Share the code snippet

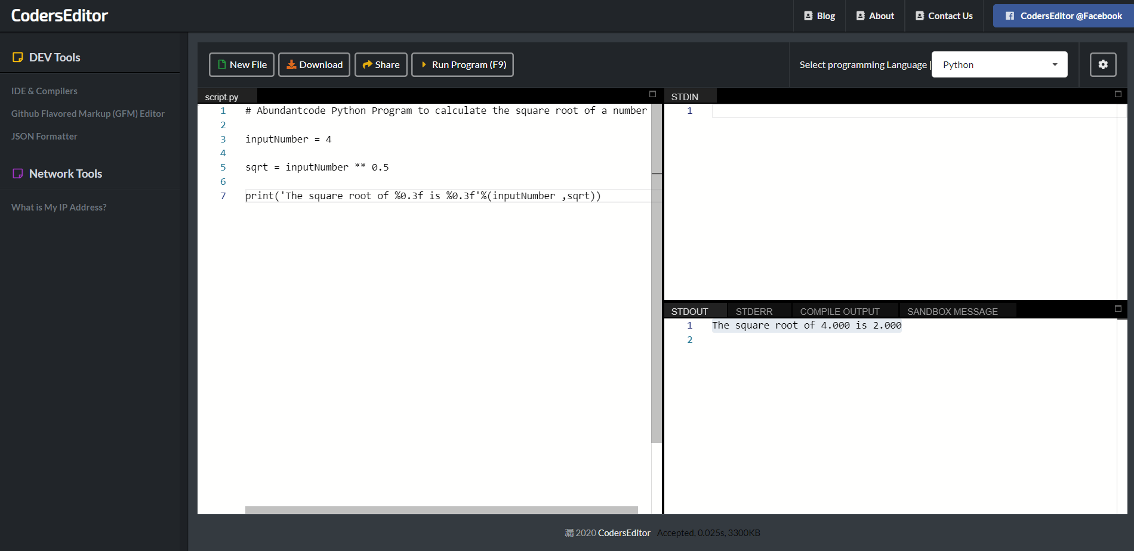(381, 64)
